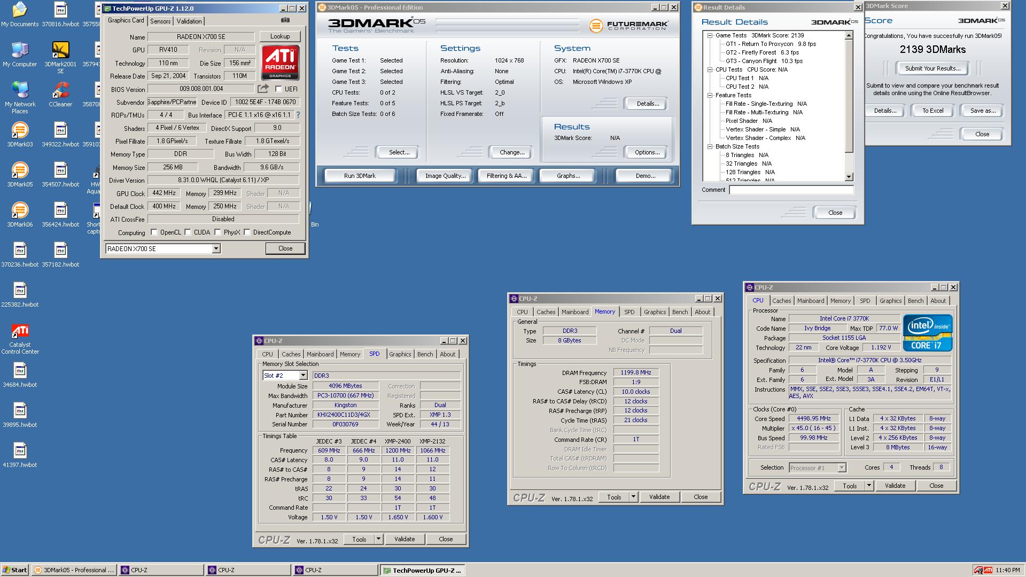Click Submit Your Results button
Screen dimensions: 1026x577
pos(932,68)
